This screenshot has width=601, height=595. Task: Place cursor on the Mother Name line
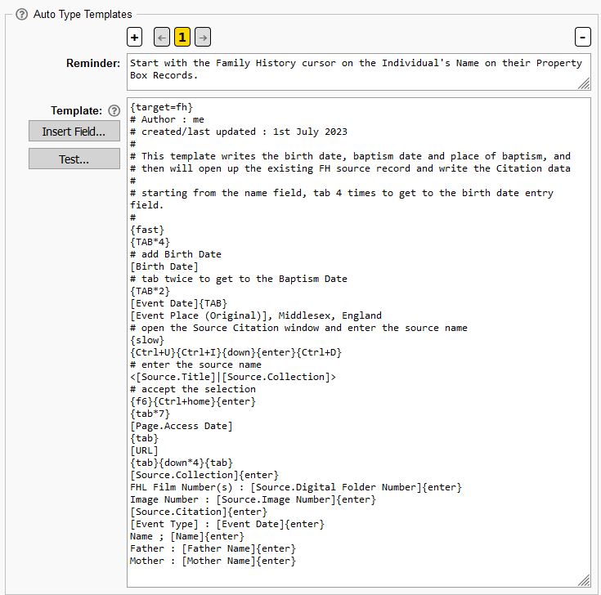click(213, 561)
